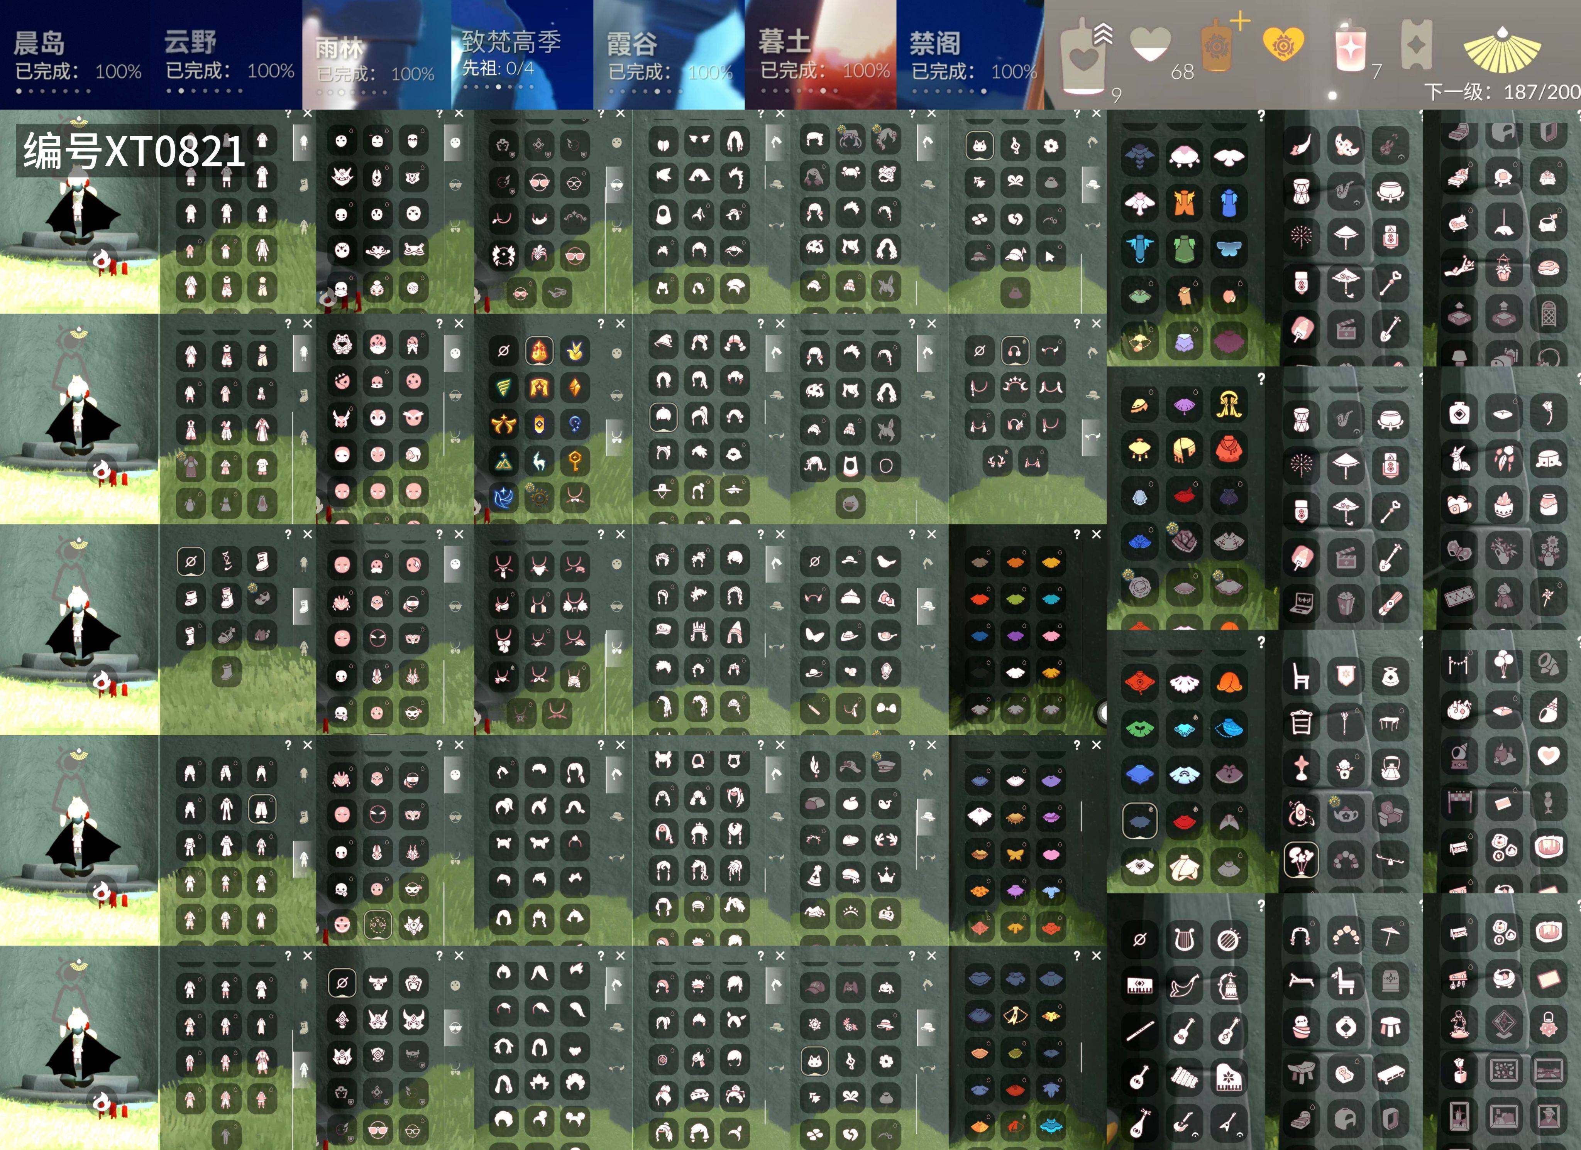Viewport: 1581px width, 1150px height.
Task: Tap the 先祖: 0/4 spirit count
Action: [x=498, y=68]
